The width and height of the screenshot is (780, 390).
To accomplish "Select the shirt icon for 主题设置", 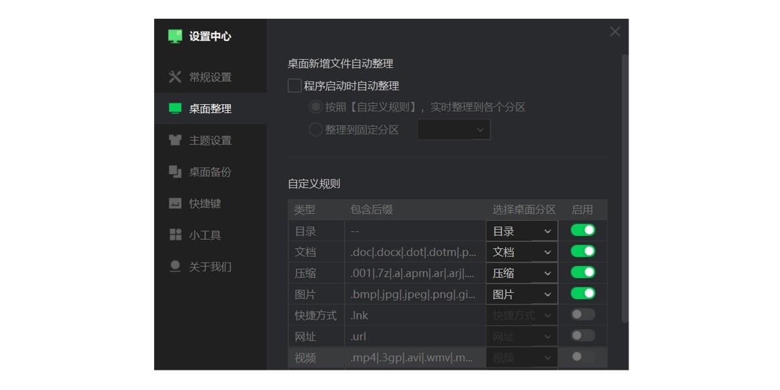I will coord(175,140).
